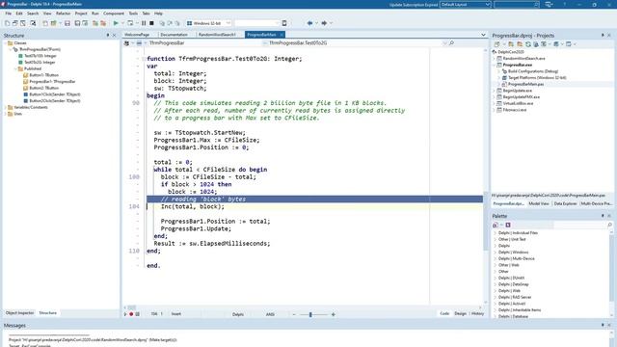This screenshot has height=347, width=617.
Task: Click the editor vertical scrollbar
Action: tap(486, 176)
